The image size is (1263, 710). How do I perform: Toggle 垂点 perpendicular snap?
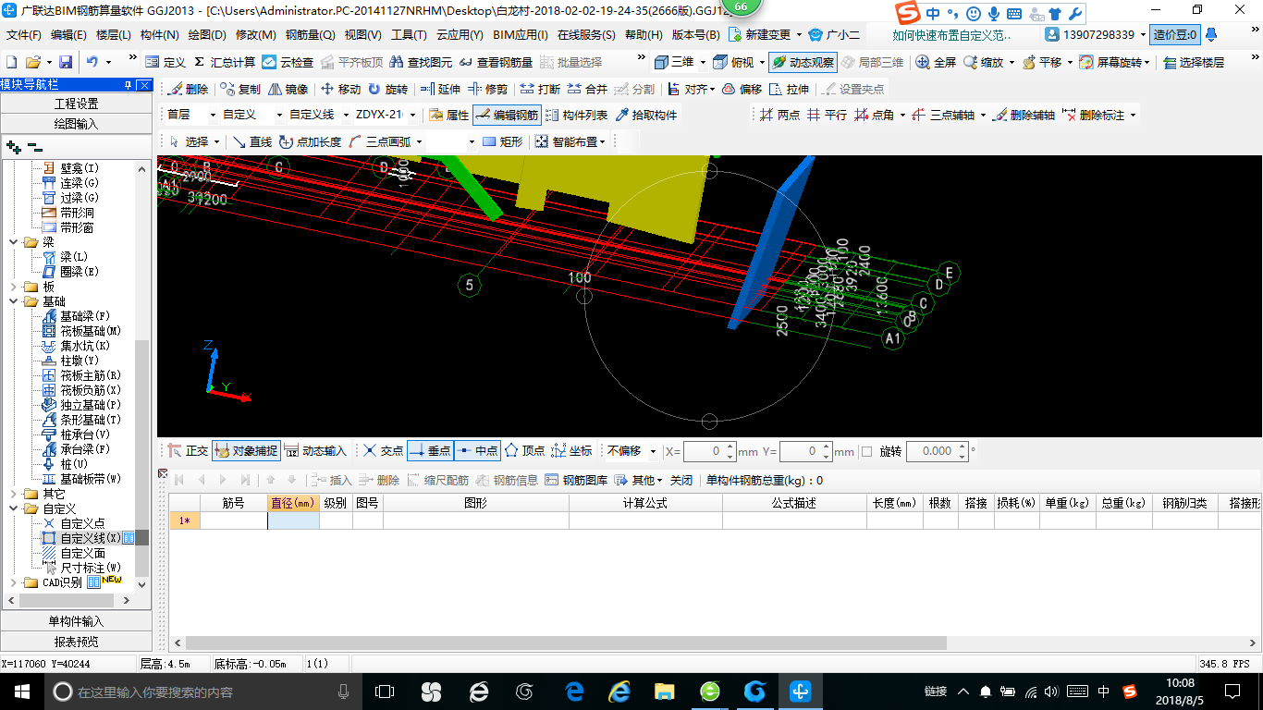[430, 451]
